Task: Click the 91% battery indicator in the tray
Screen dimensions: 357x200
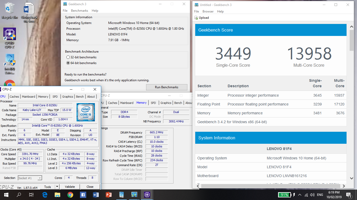Action: [284, 195]
